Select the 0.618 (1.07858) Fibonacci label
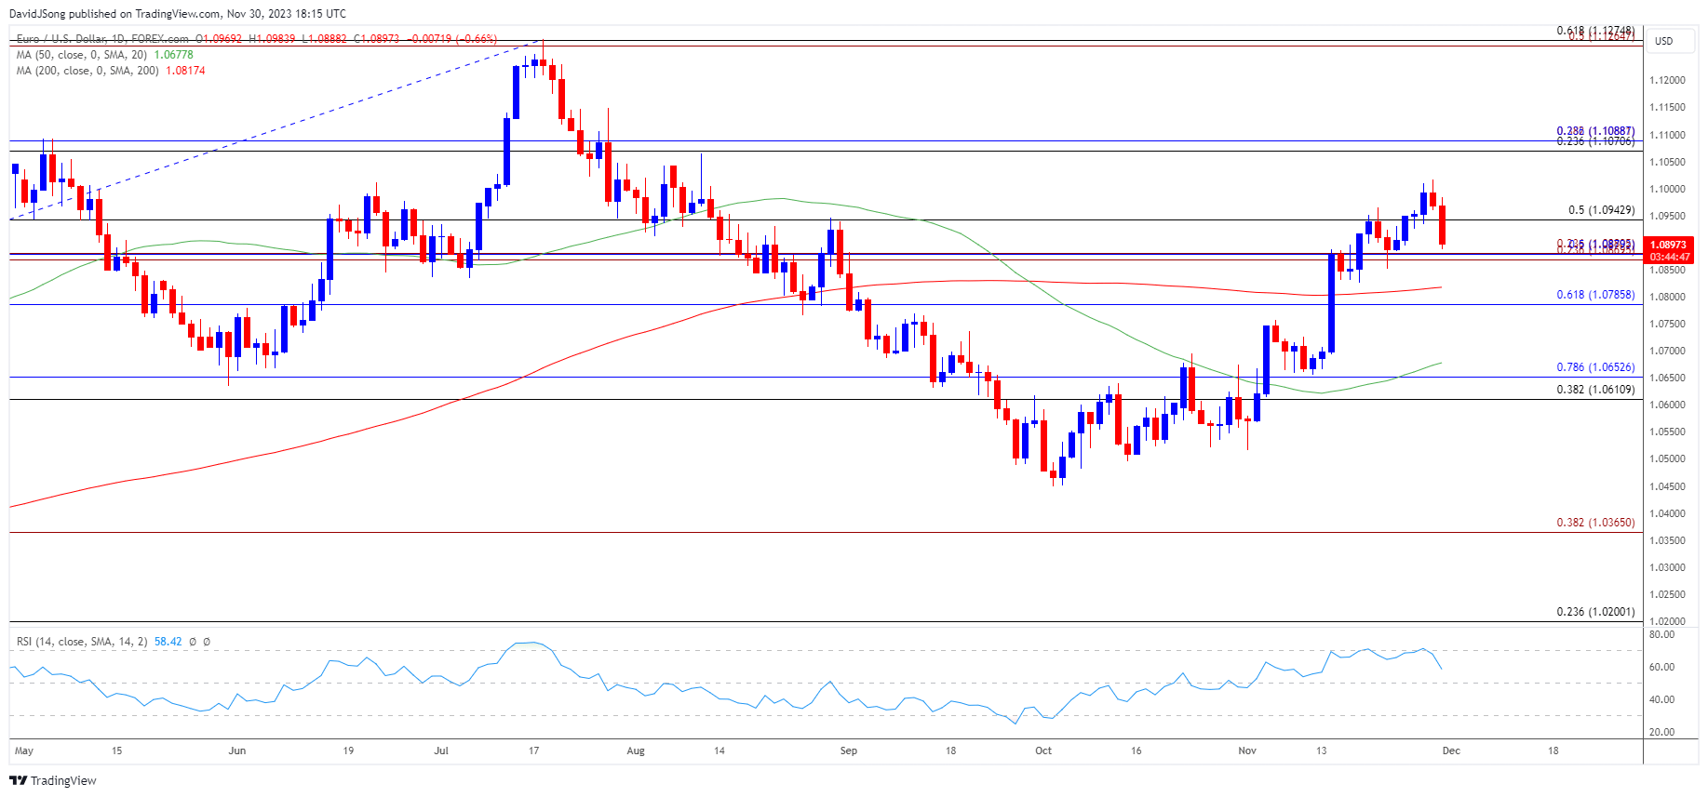Image resolution: width=1708 pixels, height=797 pixels. [x=1595, y=295]
